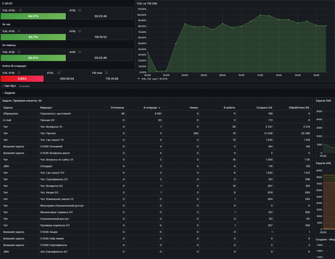Click info icon next to ATIQ showing 119:19:52

(x=80, y=31)
